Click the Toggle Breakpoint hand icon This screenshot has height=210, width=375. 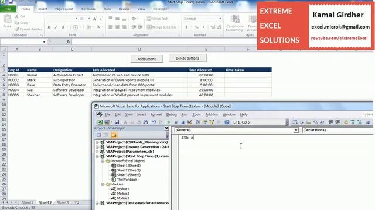point(346,123)
